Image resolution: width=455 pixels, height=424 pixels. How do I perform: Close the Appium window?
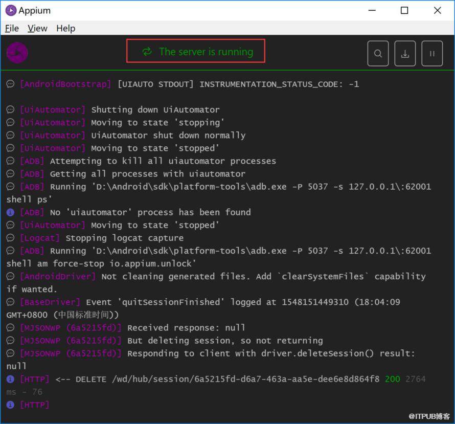tap(437, 10)
